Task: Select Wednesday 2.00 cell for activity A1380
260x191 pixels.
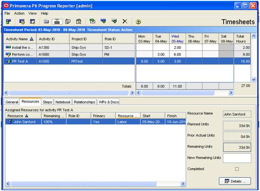Action: 177,48
